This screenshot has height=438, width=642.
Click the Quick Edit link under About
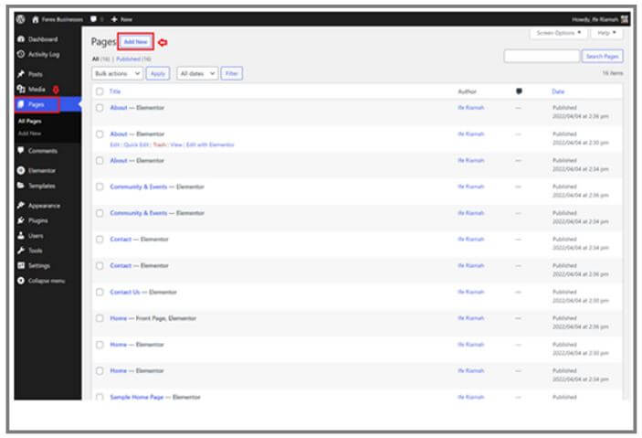[136, 144]
